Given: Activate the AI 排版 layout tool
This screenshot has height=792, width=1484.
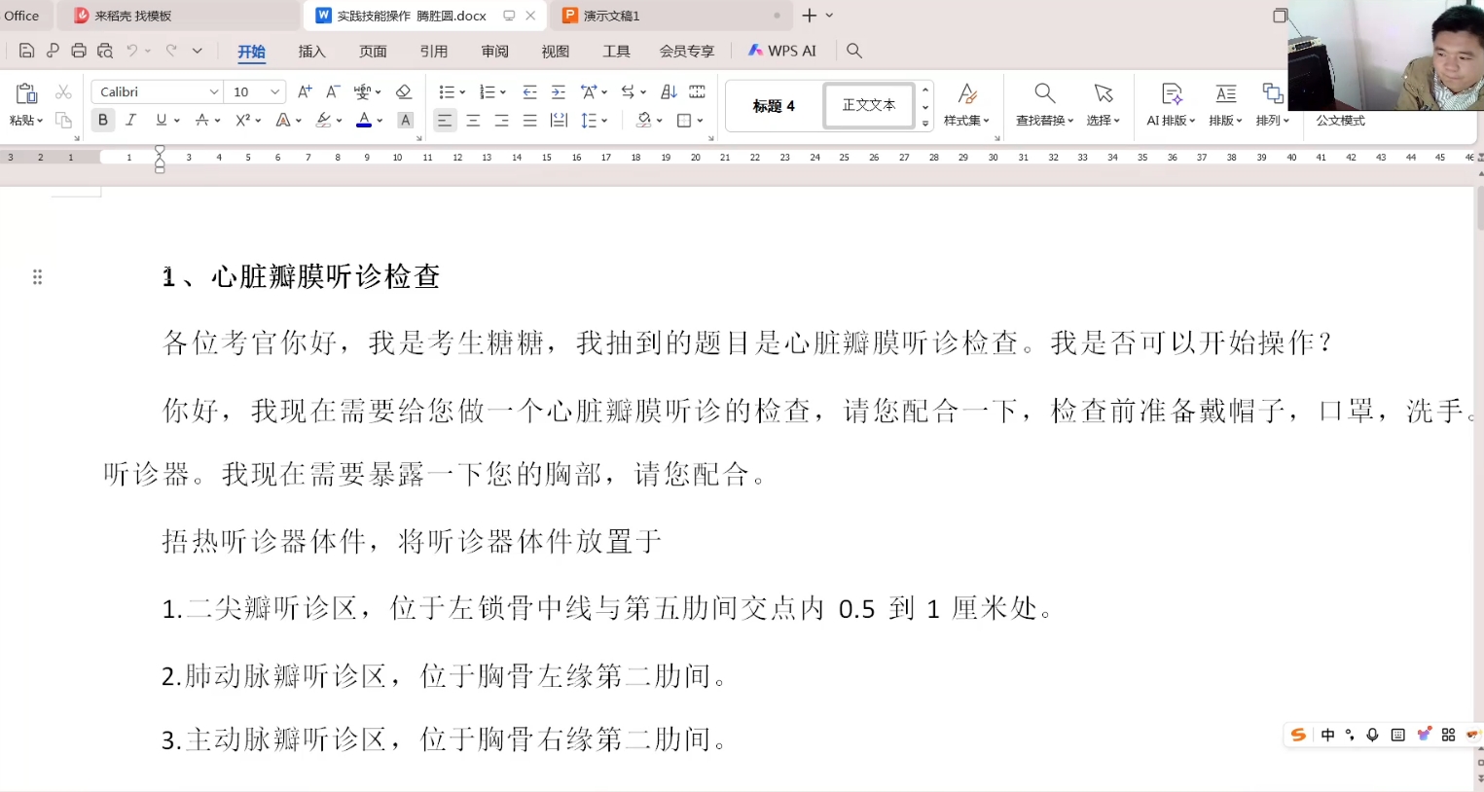Looking at the screenshot, I should [x=1171, y=105].
